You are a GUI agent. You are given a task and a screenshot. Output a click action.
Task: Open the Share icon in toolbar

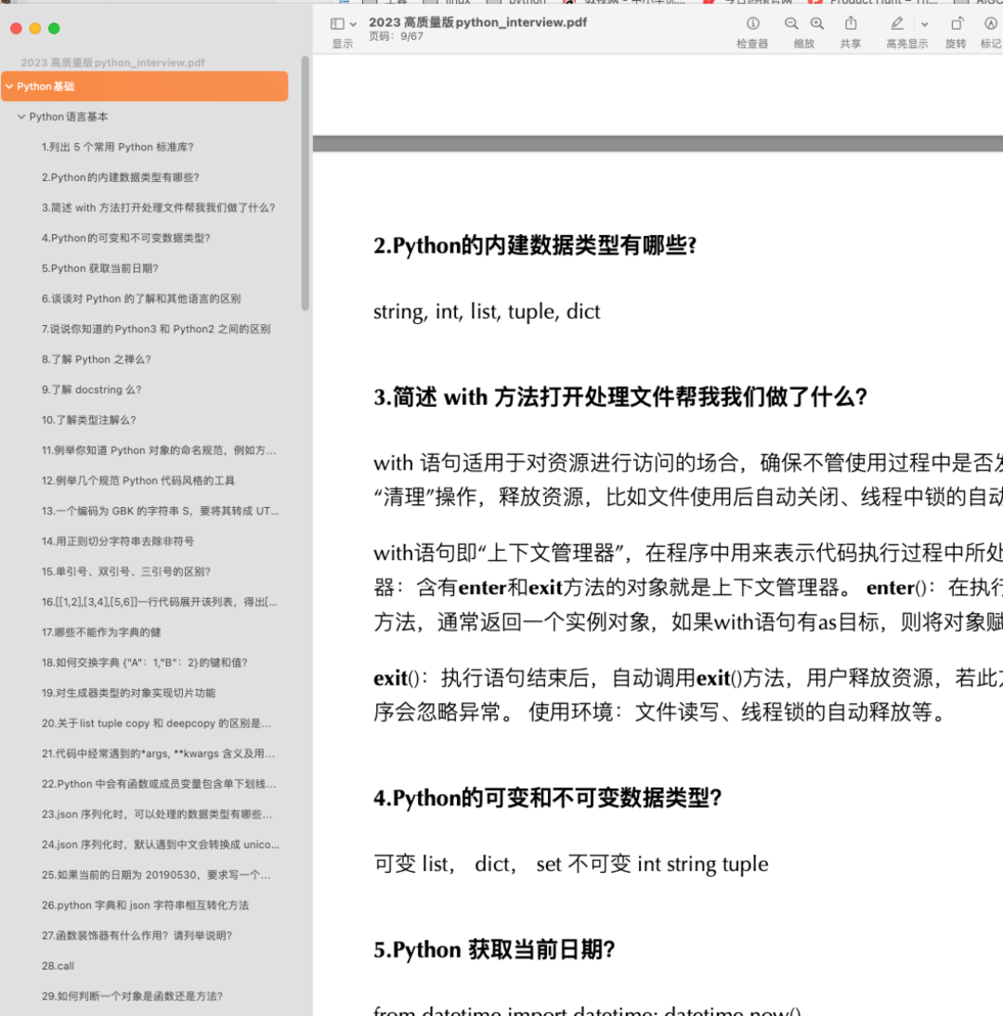coord(851,23)
